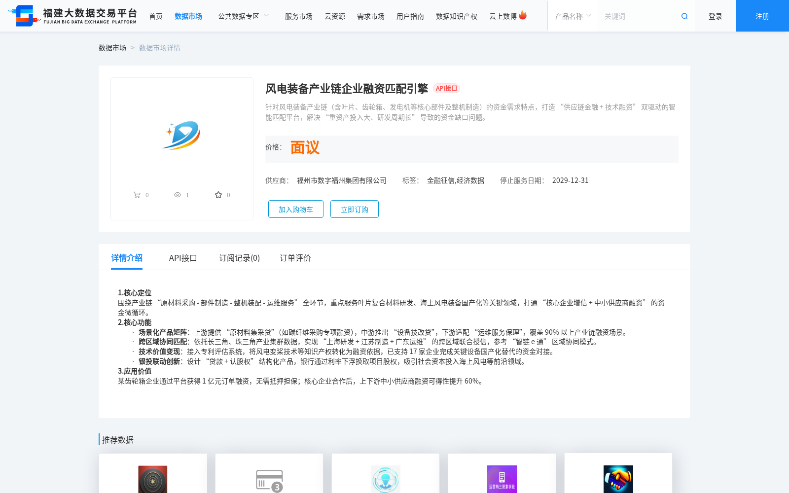The image size is (789, 493).
Task: Click the 推荐数据 section heading
Action: pyautogui.click(x=118, y=440)
